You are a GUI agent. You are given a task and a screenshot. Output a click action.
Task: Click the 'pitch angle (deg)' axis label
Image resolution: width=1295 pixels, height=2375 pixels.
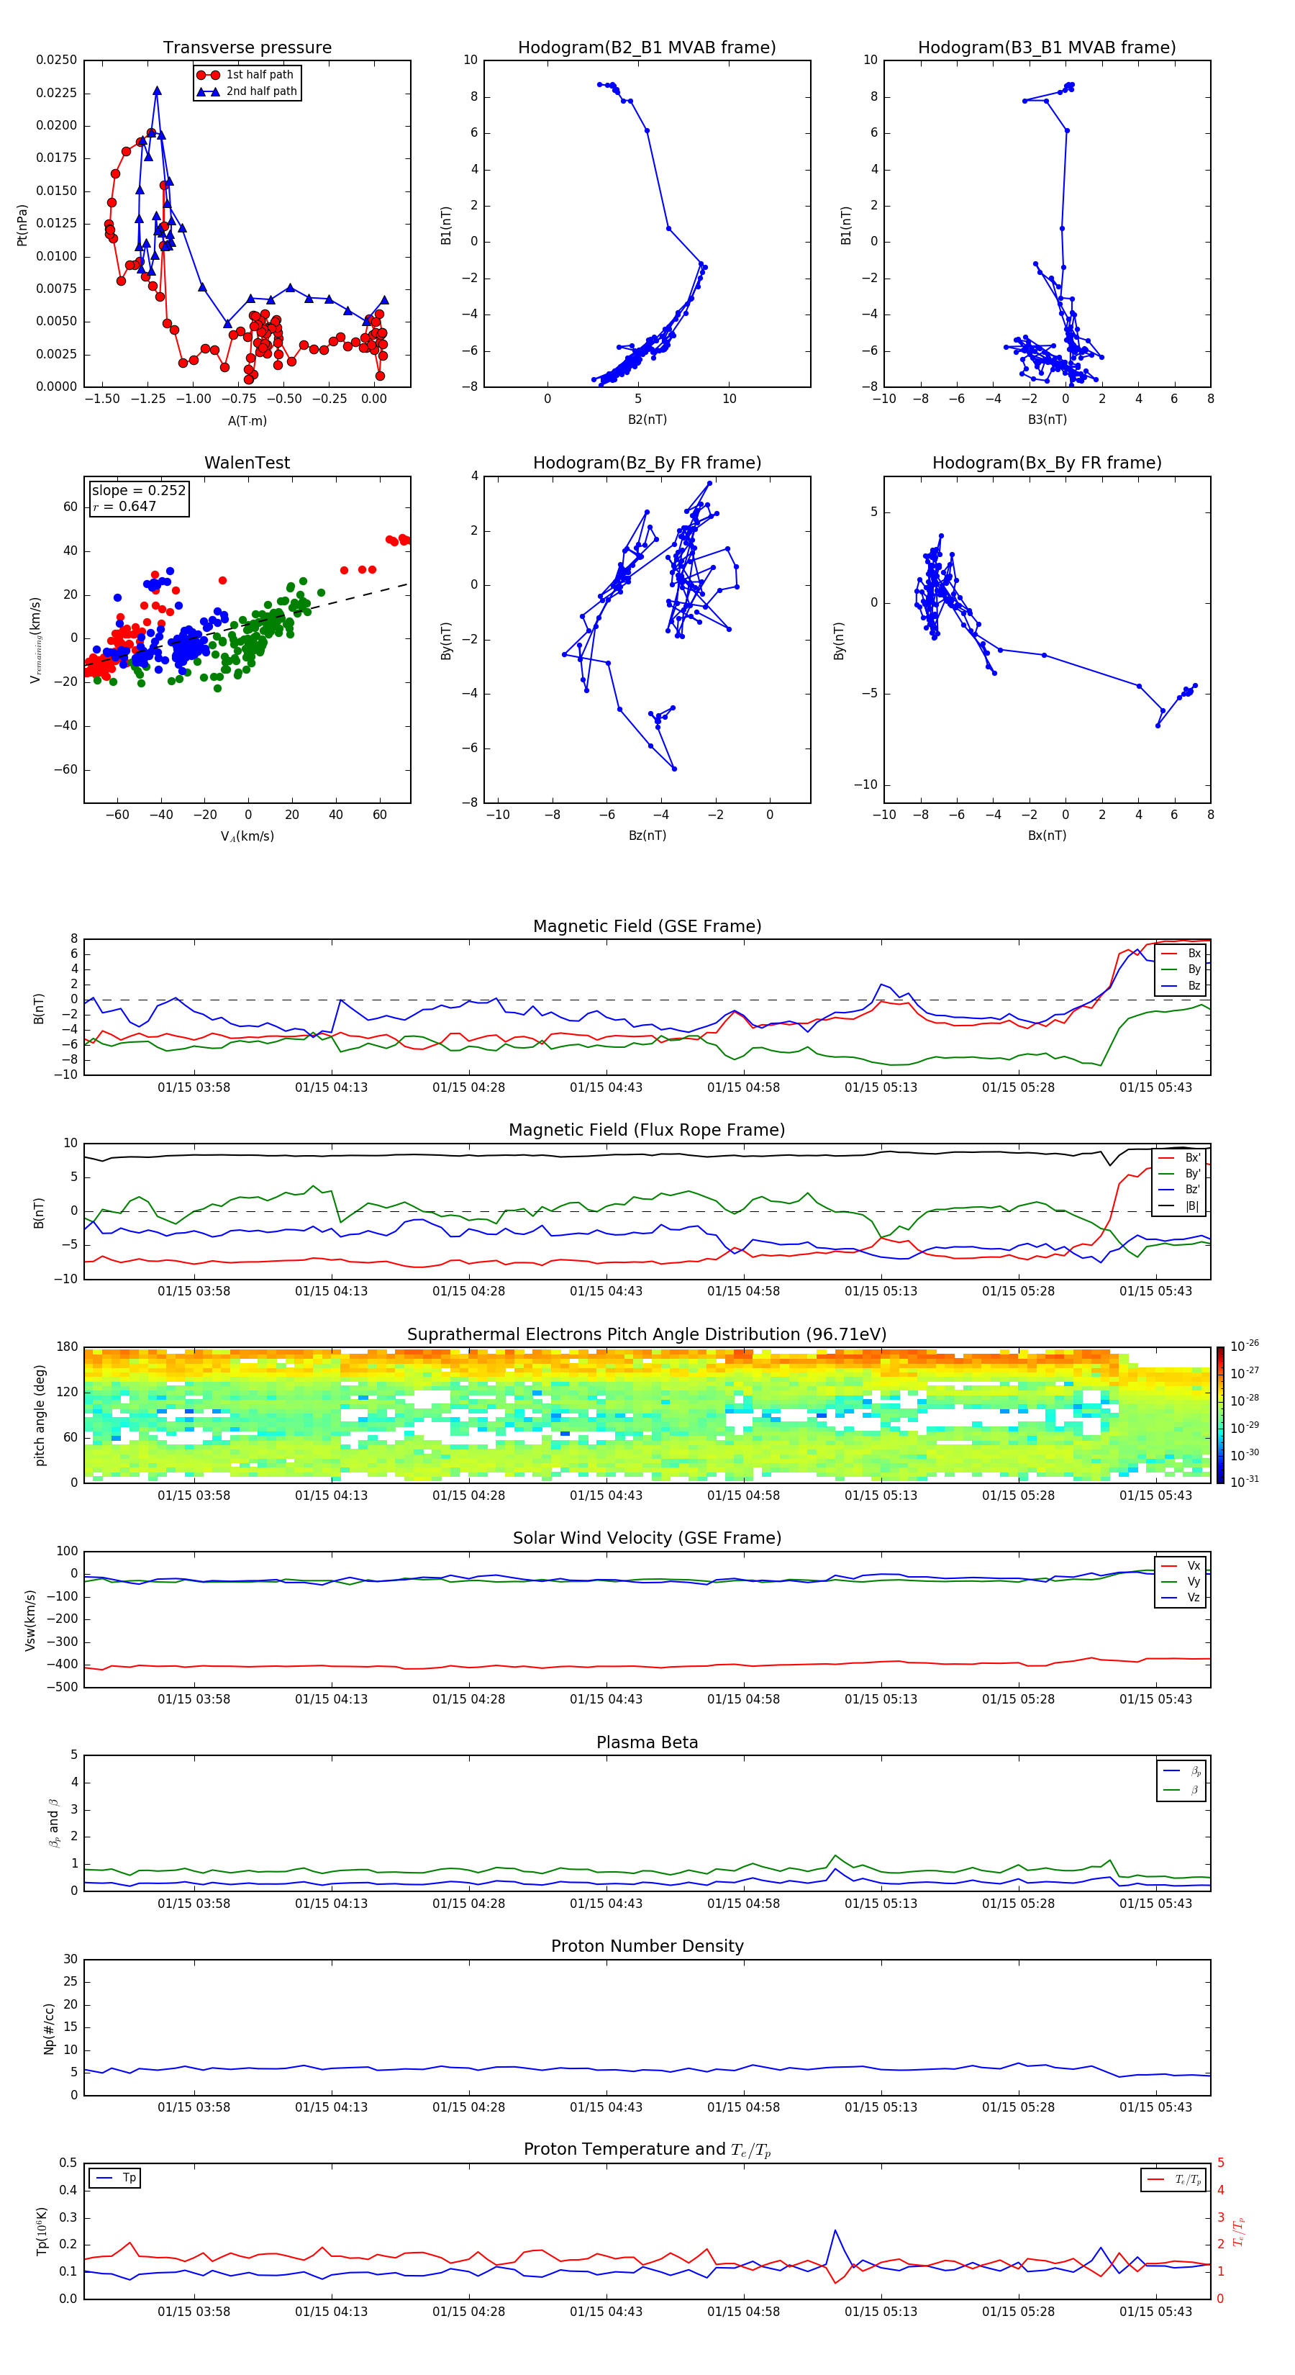point(40,1415)
